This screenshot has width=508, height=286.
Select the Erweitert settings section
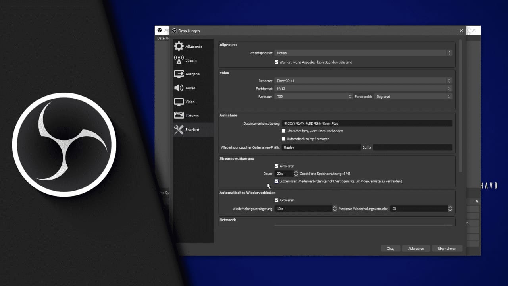coord(193,130)
